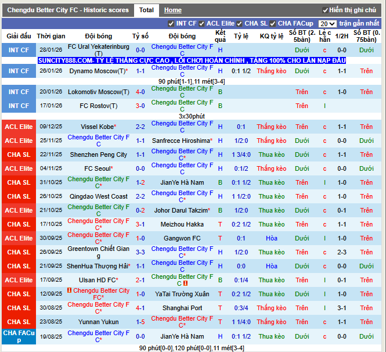The width and height of the screenshot is (386, 352).
Task: Click the Lẻ chẵn column header
Action: (x=324, y=36)
